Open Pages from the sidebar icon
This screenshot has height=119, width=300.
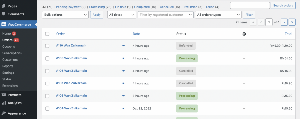tap(4, 6)
